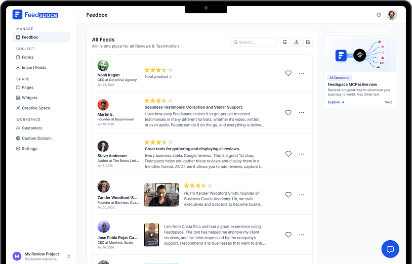Viewport: 412px width, 264px height.
Task: Click the 'Neat product :)' review text
Action: 158,77
